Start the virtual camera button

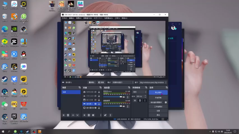tap(156, 102)
